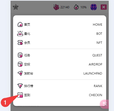
Task: Click the trophy icon for 排行榜
Action: [20, 86]
